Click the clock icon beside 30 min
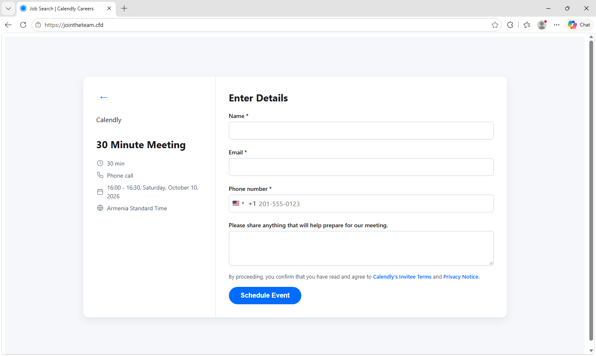The width and height of the screenshot is (596, 356). tap(100, 163)
